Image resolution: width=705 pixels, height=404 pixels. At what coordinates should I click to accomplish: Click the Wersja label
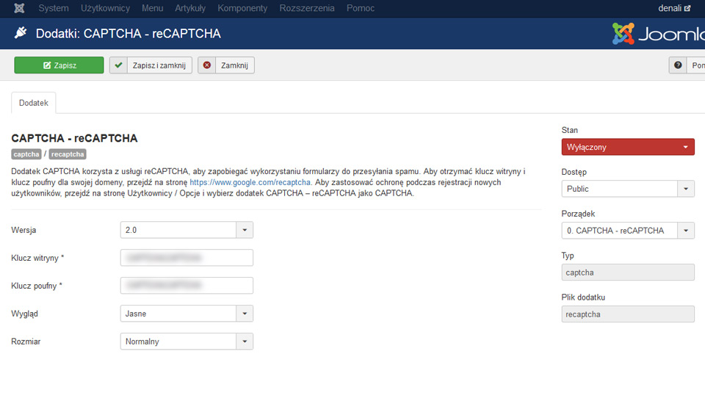click(23, 230)
